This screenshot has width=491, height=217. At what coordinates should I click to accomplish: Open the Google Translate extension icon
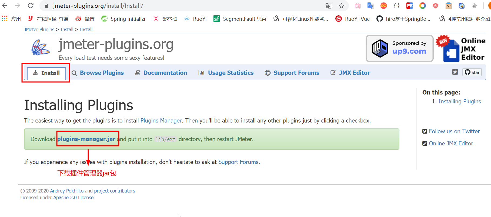click(x=371, y=6)
